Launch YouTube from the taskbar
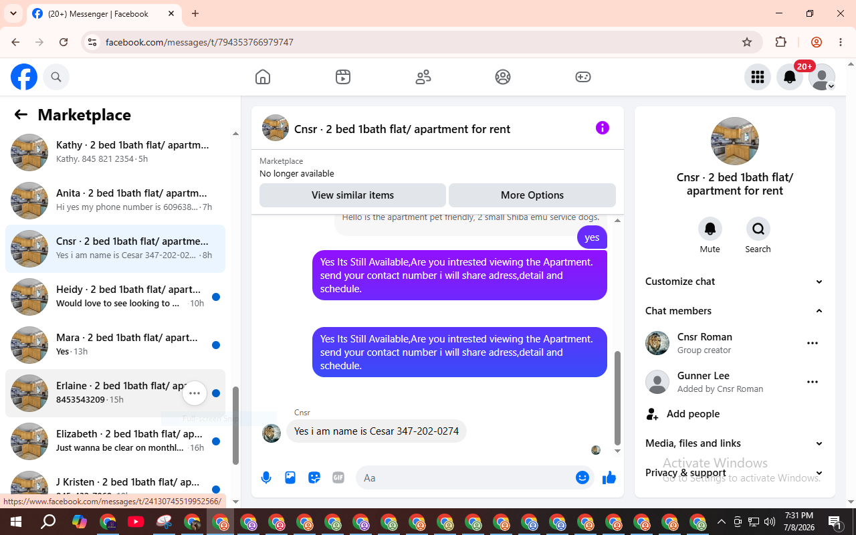 coord(136,522)
